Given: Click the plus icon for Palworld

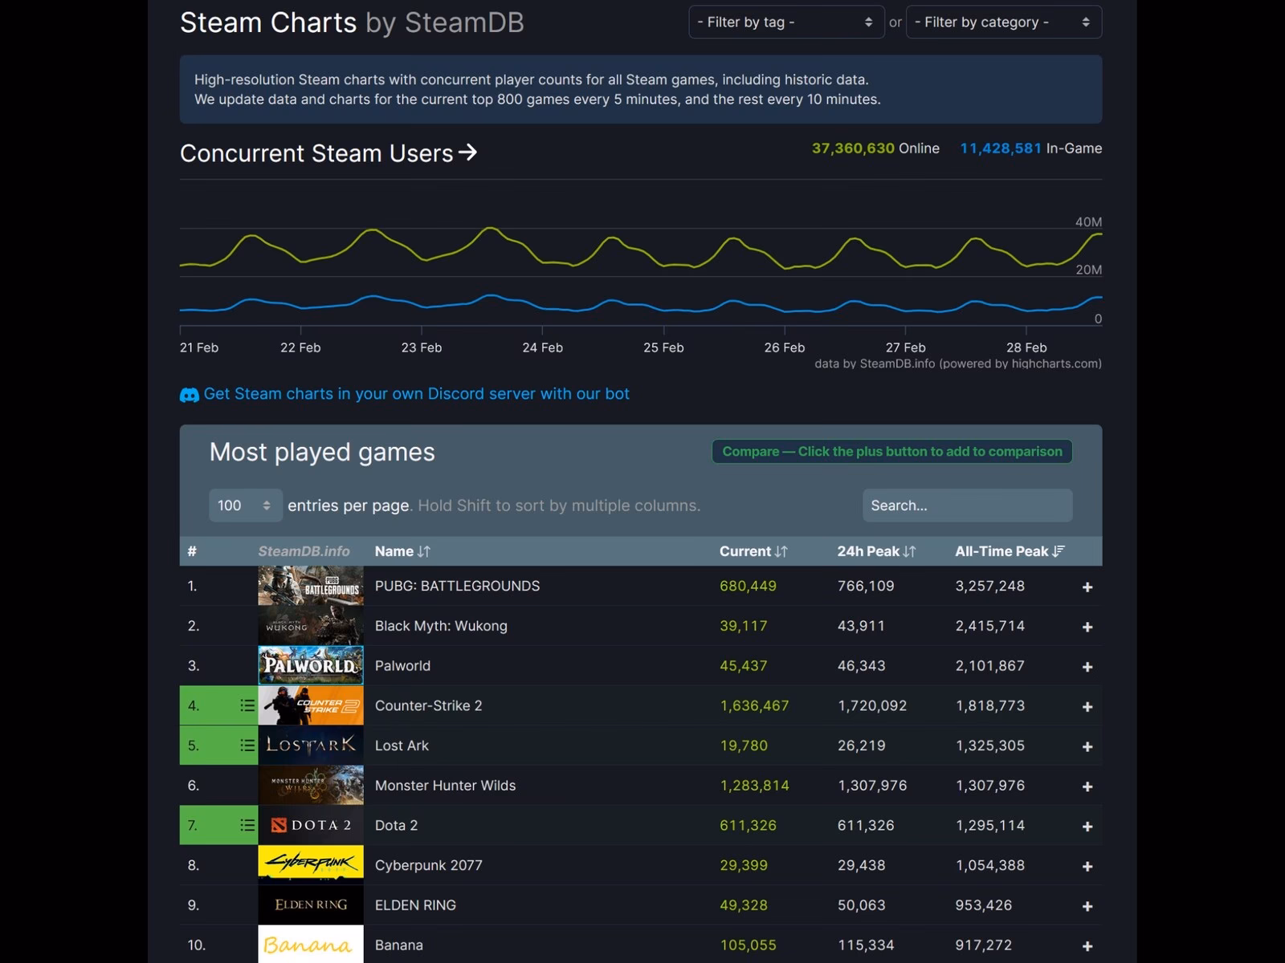Looking at the screenshot, I should (x=1087, y=667).
